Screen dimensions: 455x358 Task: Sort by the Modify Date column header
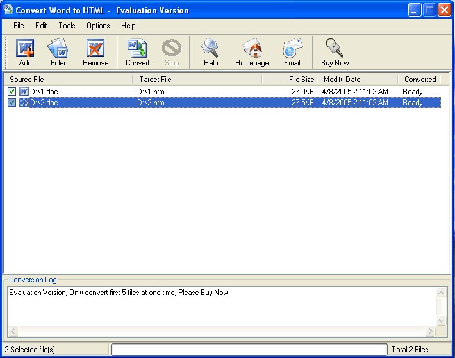(358, 80)
